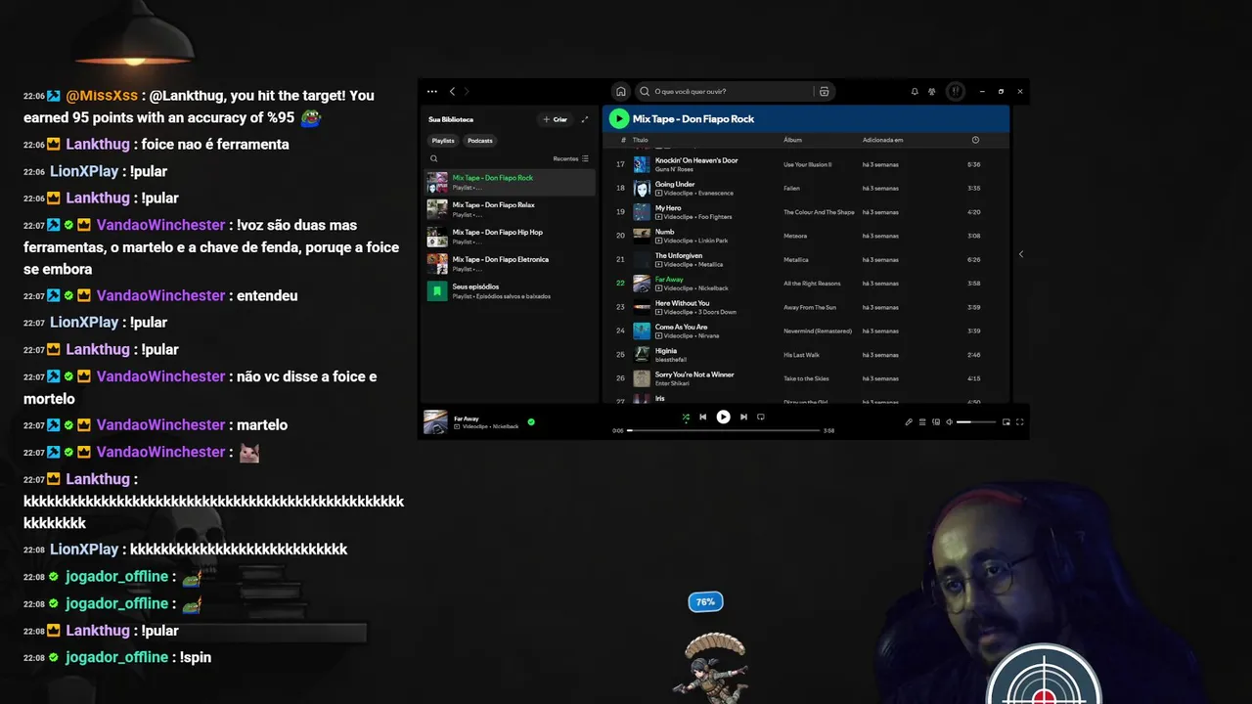Open artist link Linkin Park
Viewport: 1252px width, 704px height.
pos(711,241)
